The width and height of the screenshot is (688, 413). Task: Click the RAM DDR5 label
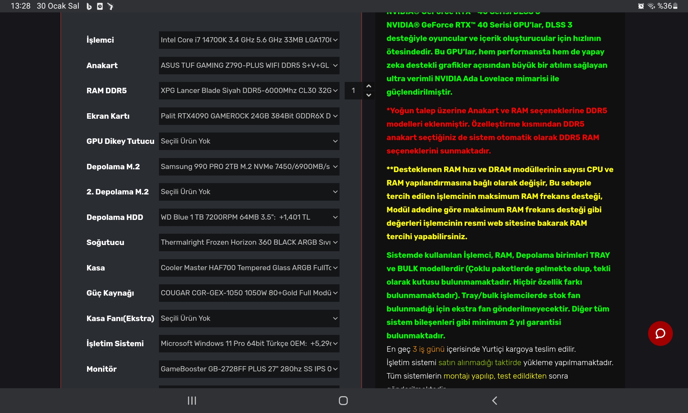[107, 91]
